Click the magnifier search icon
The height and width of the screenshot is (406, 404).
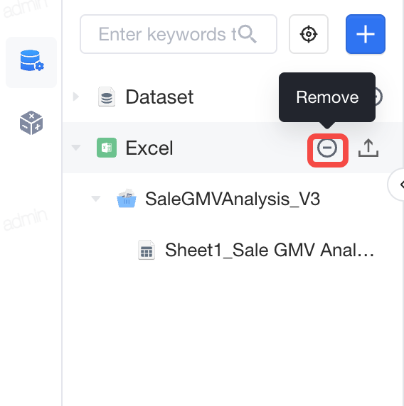(x=248, y=34)
